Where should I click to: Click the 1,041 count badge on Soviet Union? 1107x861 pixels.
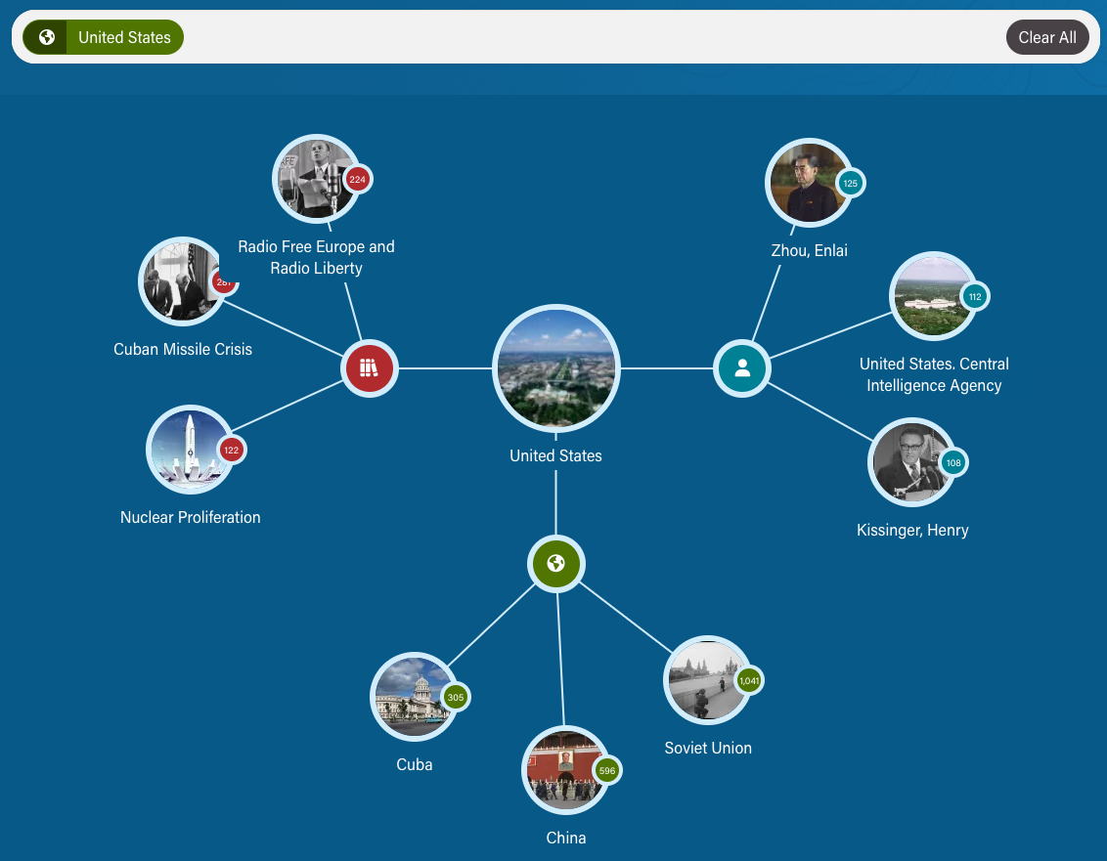pos(749,681)
